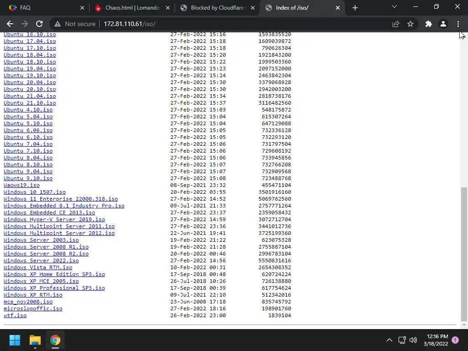
Task: Download microslopoffic.iso
Action: pos(33,309)
